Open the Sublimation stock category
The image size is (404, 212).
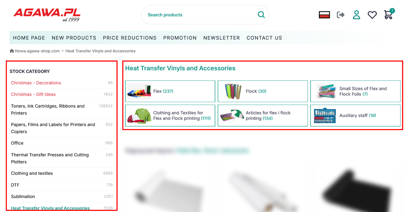pos(23,196)
